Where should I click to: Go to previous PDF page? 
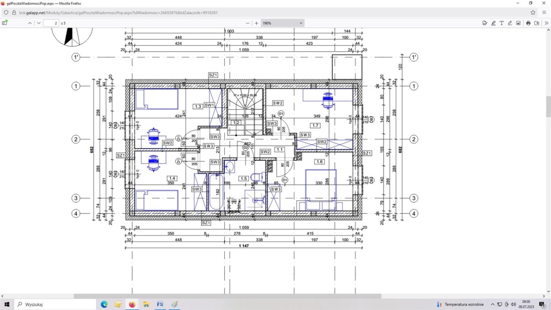(x=30, y=23)
